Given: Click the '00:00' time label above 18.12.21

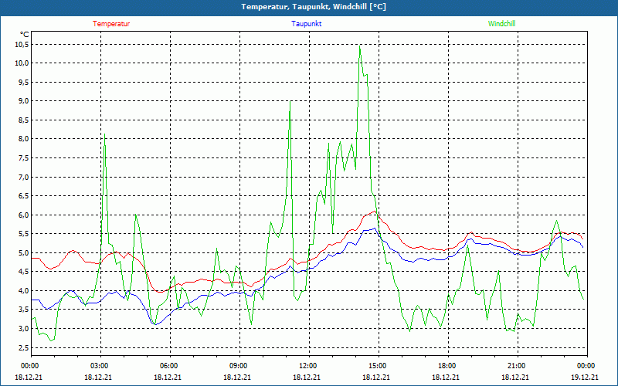Looking at the screenshot, I should [x=30, y=366].
